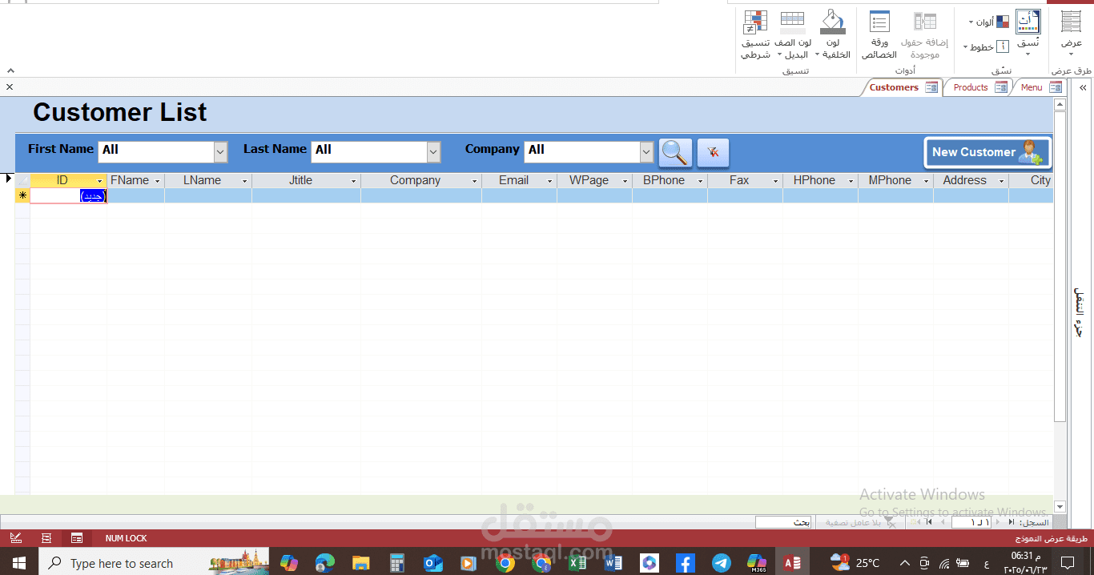Image resolution: width=1094 pixels, height=575 pixels.
Task: Open the conditional formatting tool (تنسيق شرطي)
Action: pos(755,35)
